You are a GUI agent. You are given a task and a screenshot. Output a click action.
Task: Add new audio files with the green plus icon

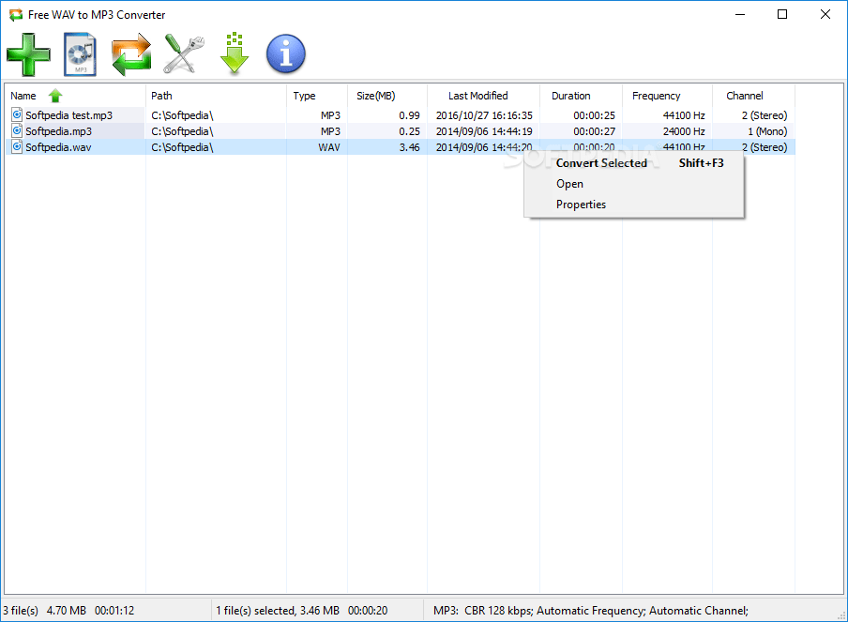click(28, 53)
